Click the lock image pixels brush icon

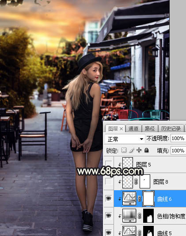(x=132, y=150)
